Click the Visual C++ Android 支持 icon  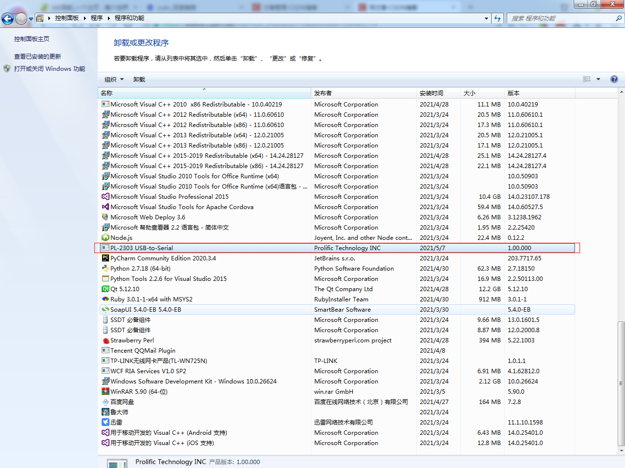click(x=105, y=432)
